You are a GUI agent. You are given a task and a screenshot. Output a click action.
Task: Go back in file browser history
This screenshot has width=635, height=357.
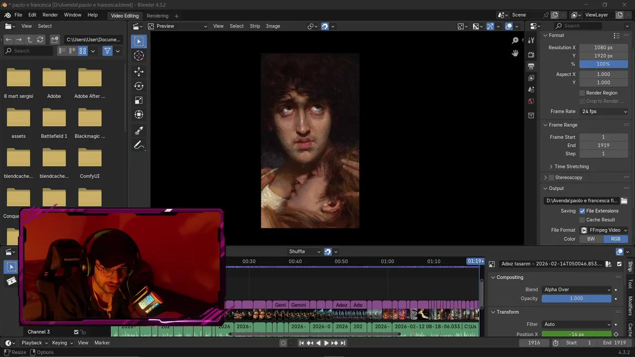[x=8, y=39]
